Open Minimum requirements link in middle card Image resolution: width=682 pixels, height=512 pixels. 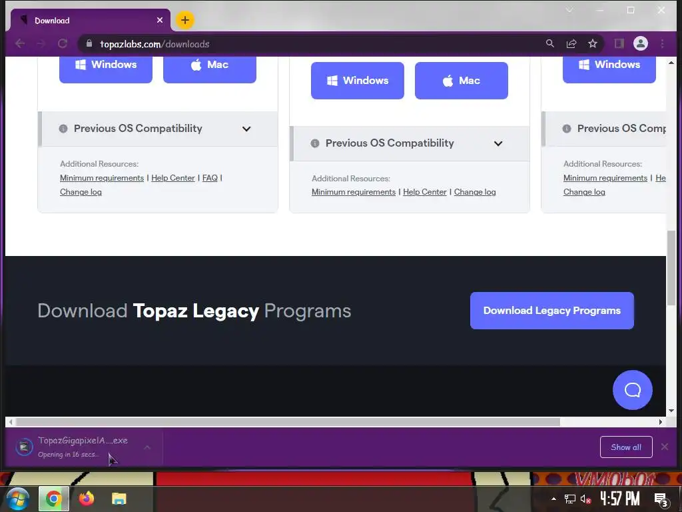pyautogui.click(x=354, y=192)
